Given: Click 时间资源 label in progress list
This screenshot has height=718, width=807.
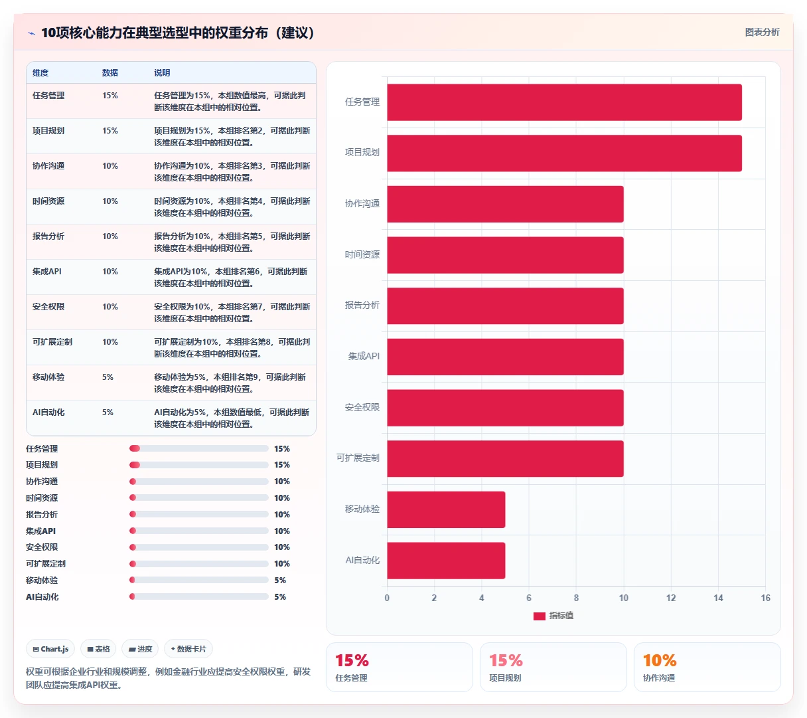Looking at the screenshot, I should coord(42,498).
